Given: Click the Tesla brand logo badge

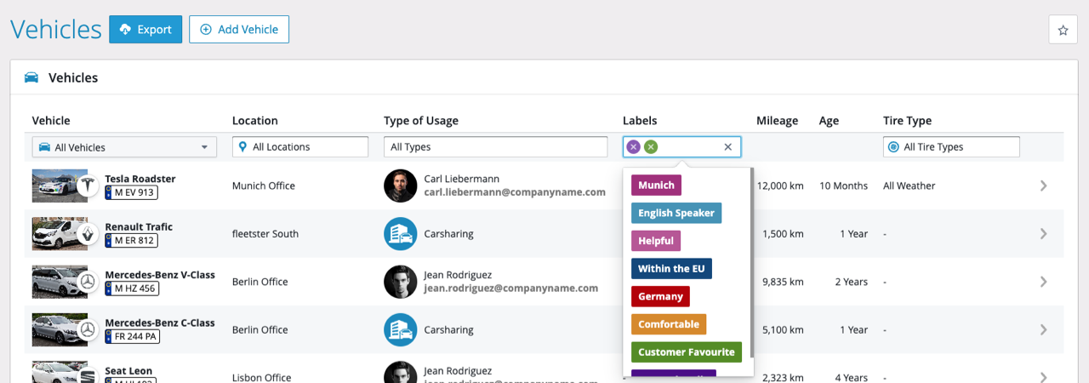Looking at the screenshot, I should pos(88,186).
